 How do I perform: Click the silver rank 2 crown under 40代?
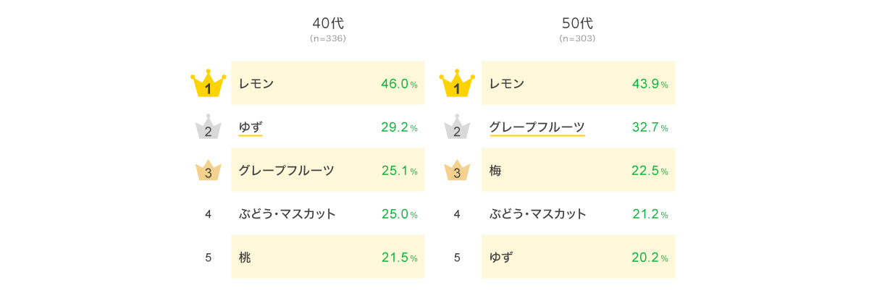point(208,127)
